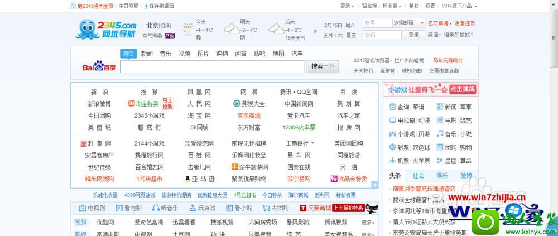
Task: Click the 换肤 skin option
Action: (x=414, y=6)
